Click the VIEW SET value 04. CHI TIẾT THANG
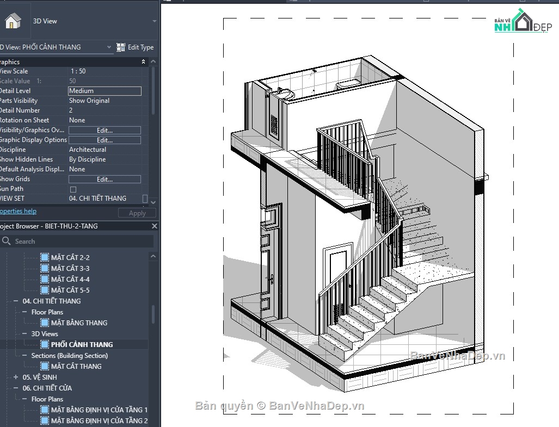Screen dimensions: 559x427 pos(97,199)
